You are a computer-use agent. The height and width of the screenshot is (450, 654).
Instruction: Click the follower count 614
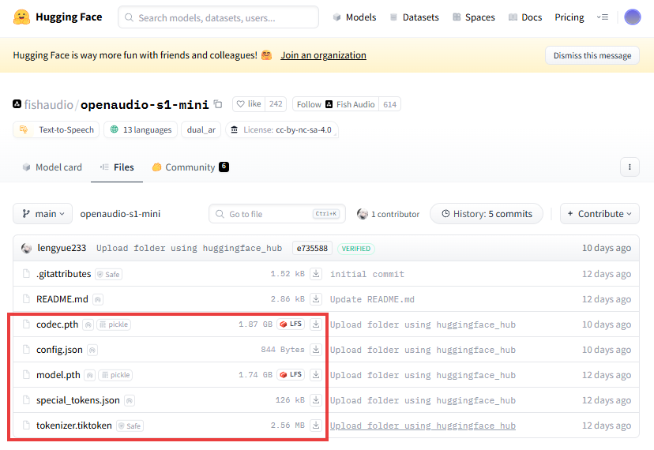[x=390, y=104]
